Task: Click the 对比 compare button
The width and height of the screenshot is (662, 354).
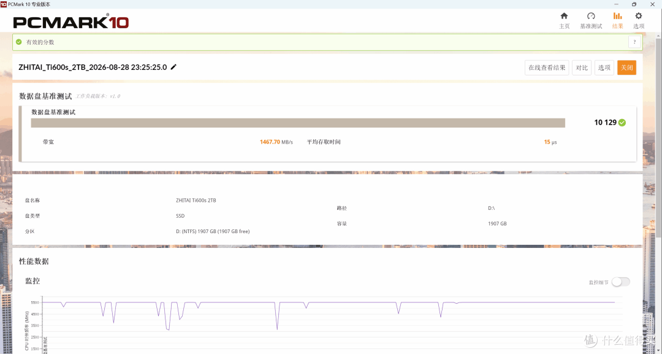Action: click(x=581, y=67)
